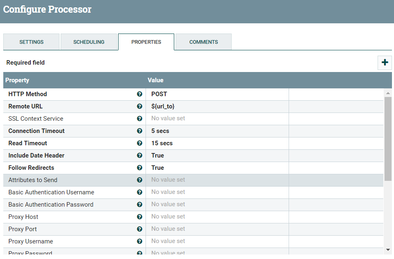Image resolution: width=394 pixels, height=259 pixels.
Task: Set the SSL Context Service value
Action: pos(217,119)
